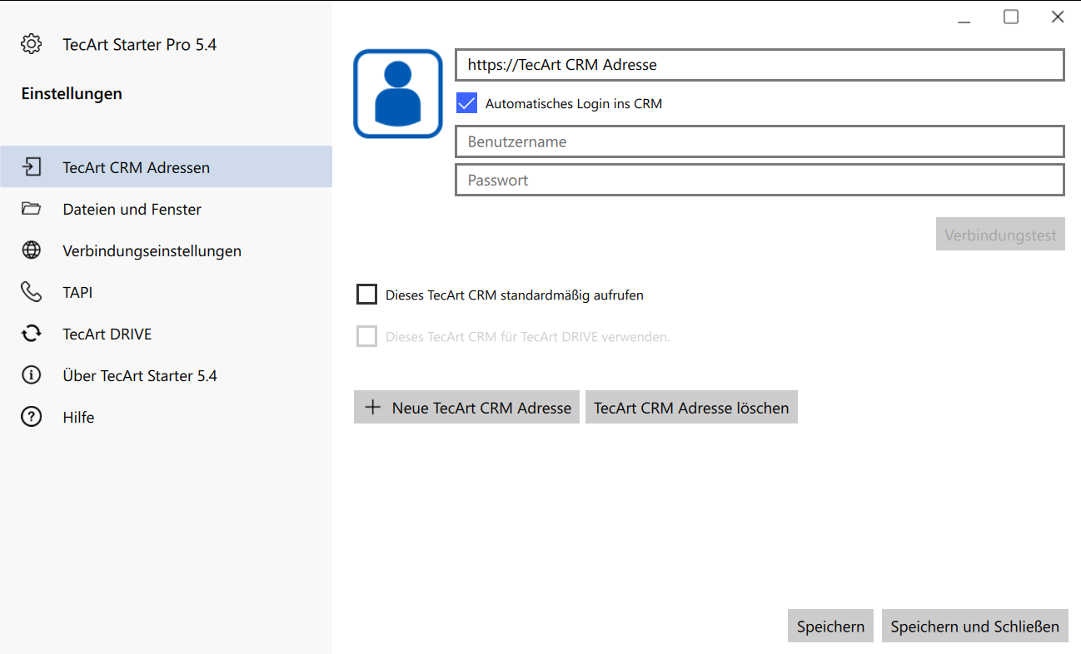Tick the TecArt DRIVE verwenden checkbox
The width and height of the screenshot is (1081, 654).
[366, 336]
